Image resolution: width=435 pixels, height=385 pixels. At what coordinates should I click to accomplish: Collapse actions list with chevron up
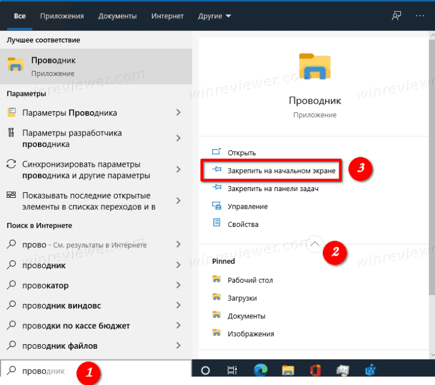(x=315, y=244)
